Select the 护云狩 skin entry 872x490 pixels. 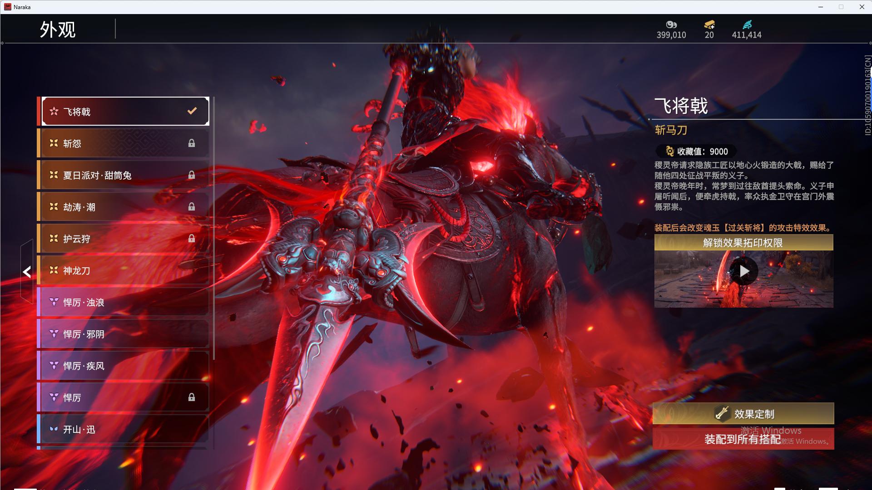pyautogui.click(x=124, y=238)
